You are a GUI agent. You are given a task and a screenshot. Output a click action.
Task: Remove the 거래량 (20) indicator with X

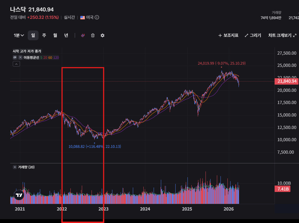pos(15,167)
